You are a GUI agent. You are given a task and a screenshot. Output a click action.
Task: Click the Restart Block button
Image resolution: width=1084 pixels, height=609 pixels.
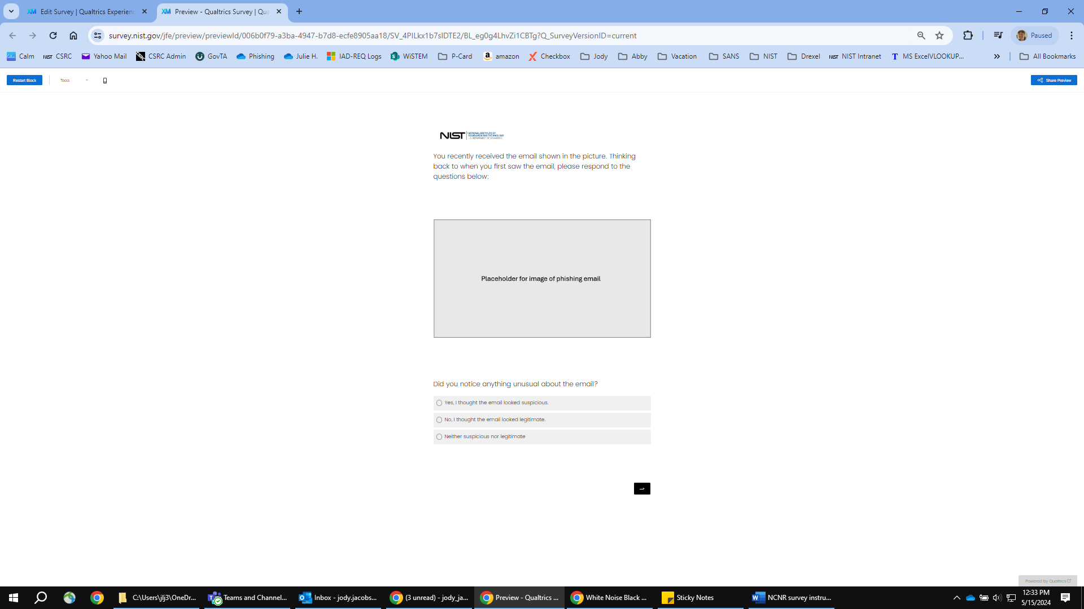coord(24,81)
